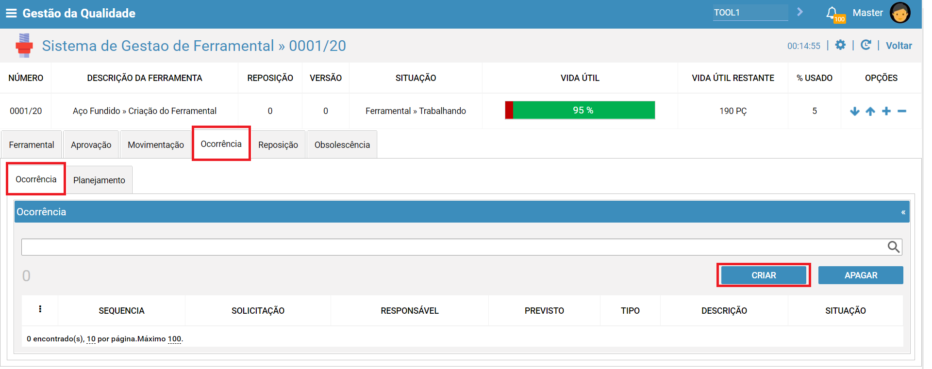
Task: Sort by RESPONSÁVEL column header
Action: coord(410,310)
